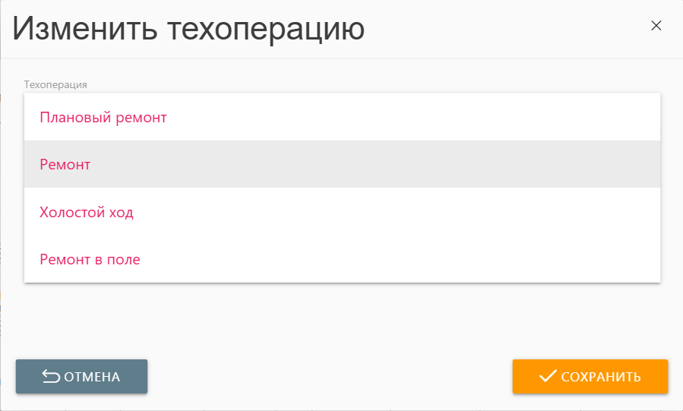Switch the operation to Холостой ход

click(87, 213)
